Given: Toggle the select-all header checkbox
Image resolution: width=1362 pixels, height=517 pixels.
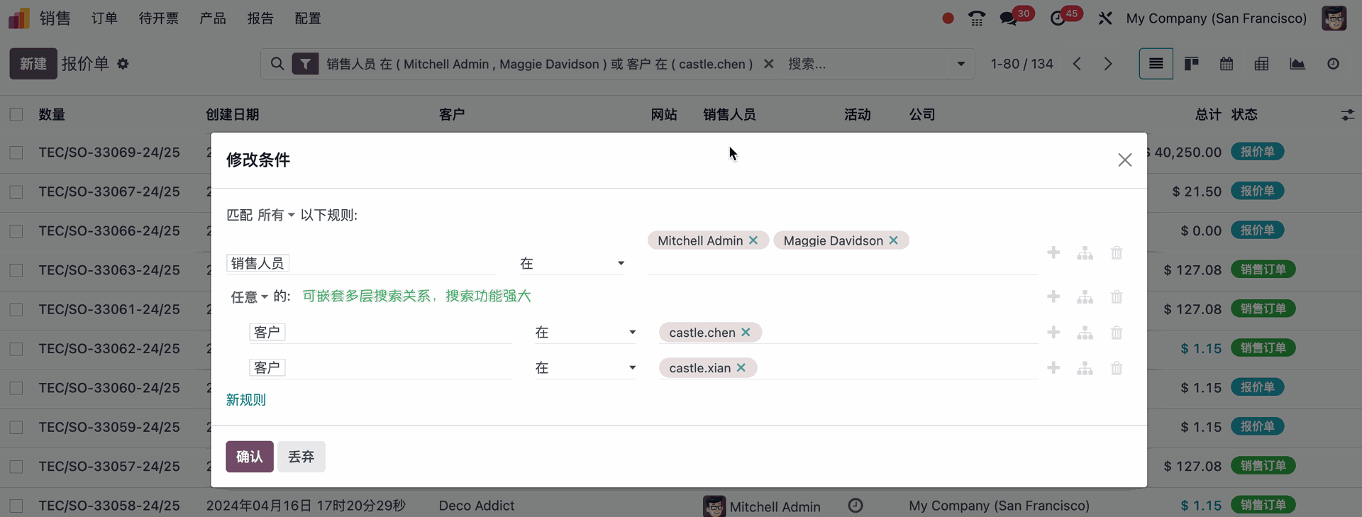Looking at the screenshot, I should (x=16, y=114).
